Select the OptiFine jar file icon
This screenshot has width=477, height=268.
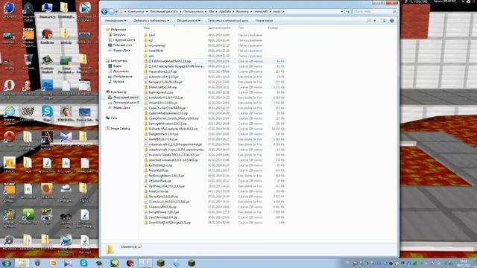(x=146, y=186)
